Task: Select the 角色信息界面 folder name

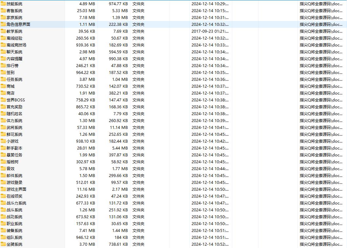Action: [18, 25]
